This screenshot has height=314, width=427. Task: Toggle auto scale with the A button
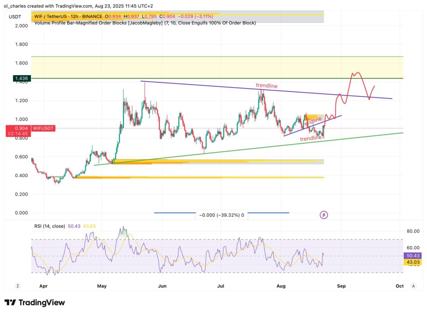click(x=413, y=286)
